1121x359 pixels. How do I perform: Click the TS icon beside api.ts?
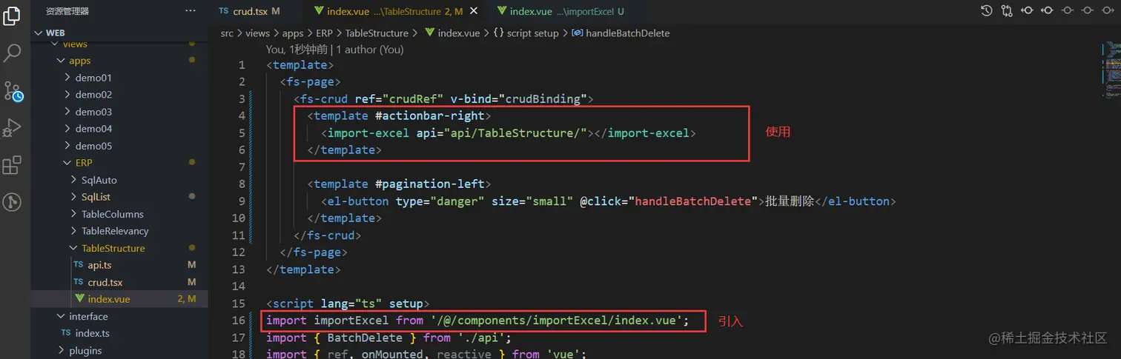[78, 265]
